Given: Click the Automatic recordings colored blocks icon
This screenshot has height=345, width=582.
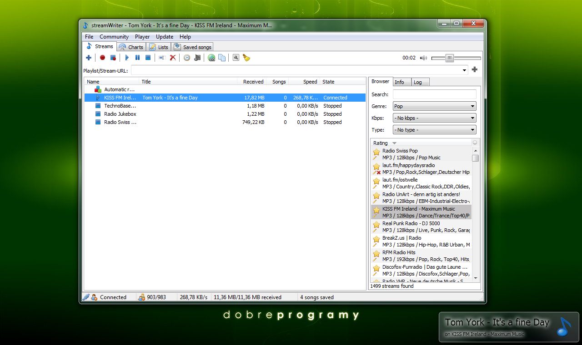Looking at the screenshot, I should [98, 89].
